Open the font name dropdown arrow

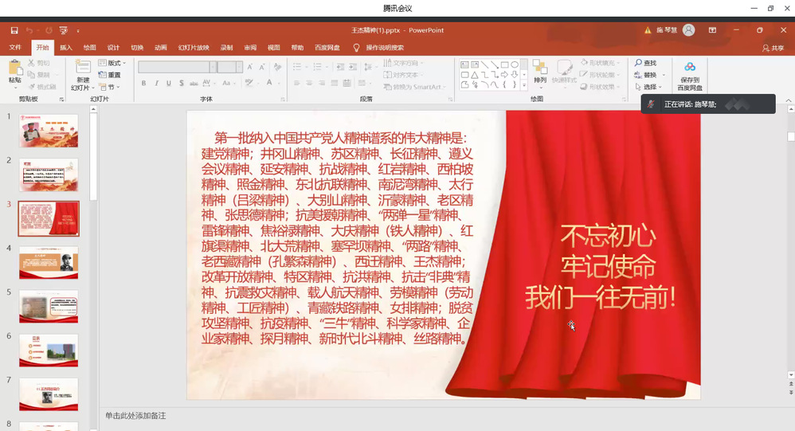(x=213, y=67)
